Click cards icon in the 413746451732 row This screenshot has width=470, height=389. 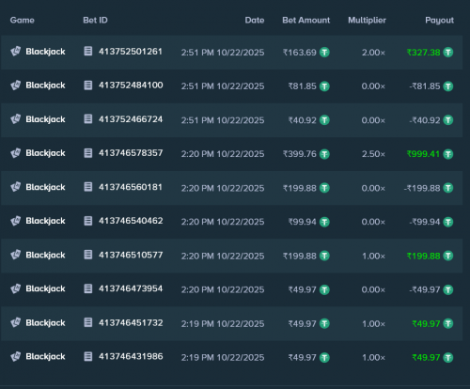[16, 322]
